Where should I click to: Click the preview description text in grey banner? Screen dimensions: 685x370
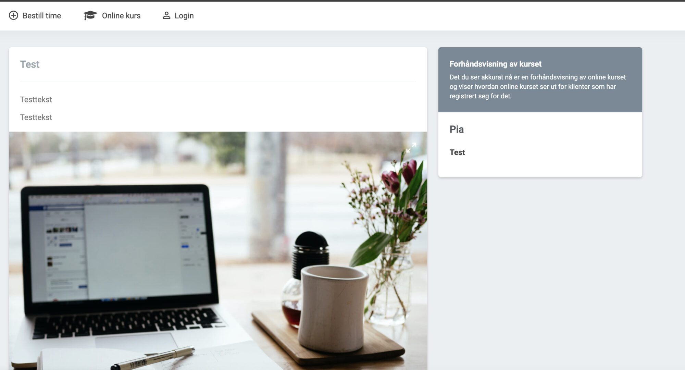537,87
